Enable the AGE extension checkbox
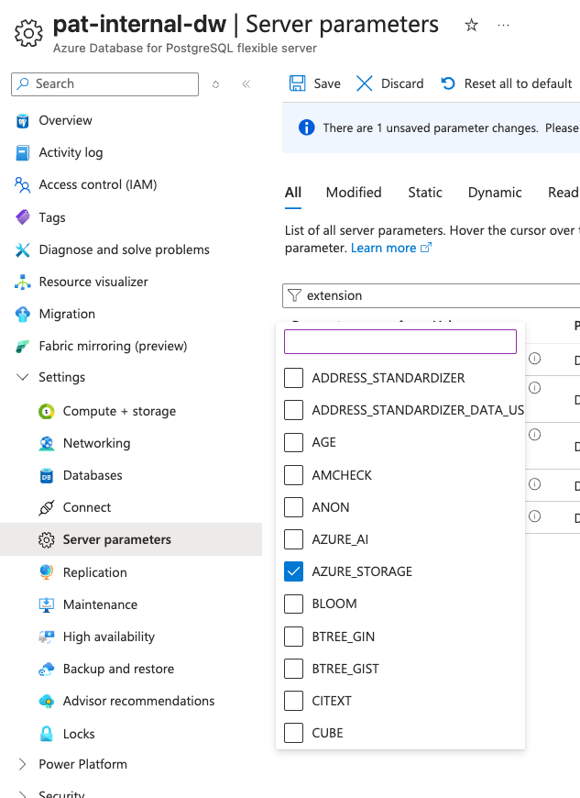 293,442
